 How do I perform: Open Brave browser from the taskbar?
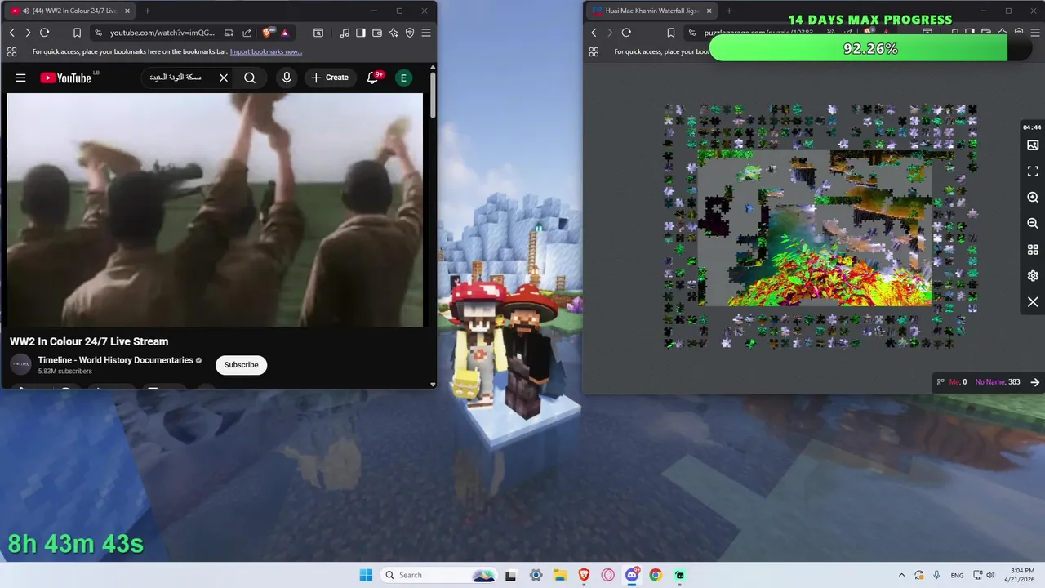(584, 575)
